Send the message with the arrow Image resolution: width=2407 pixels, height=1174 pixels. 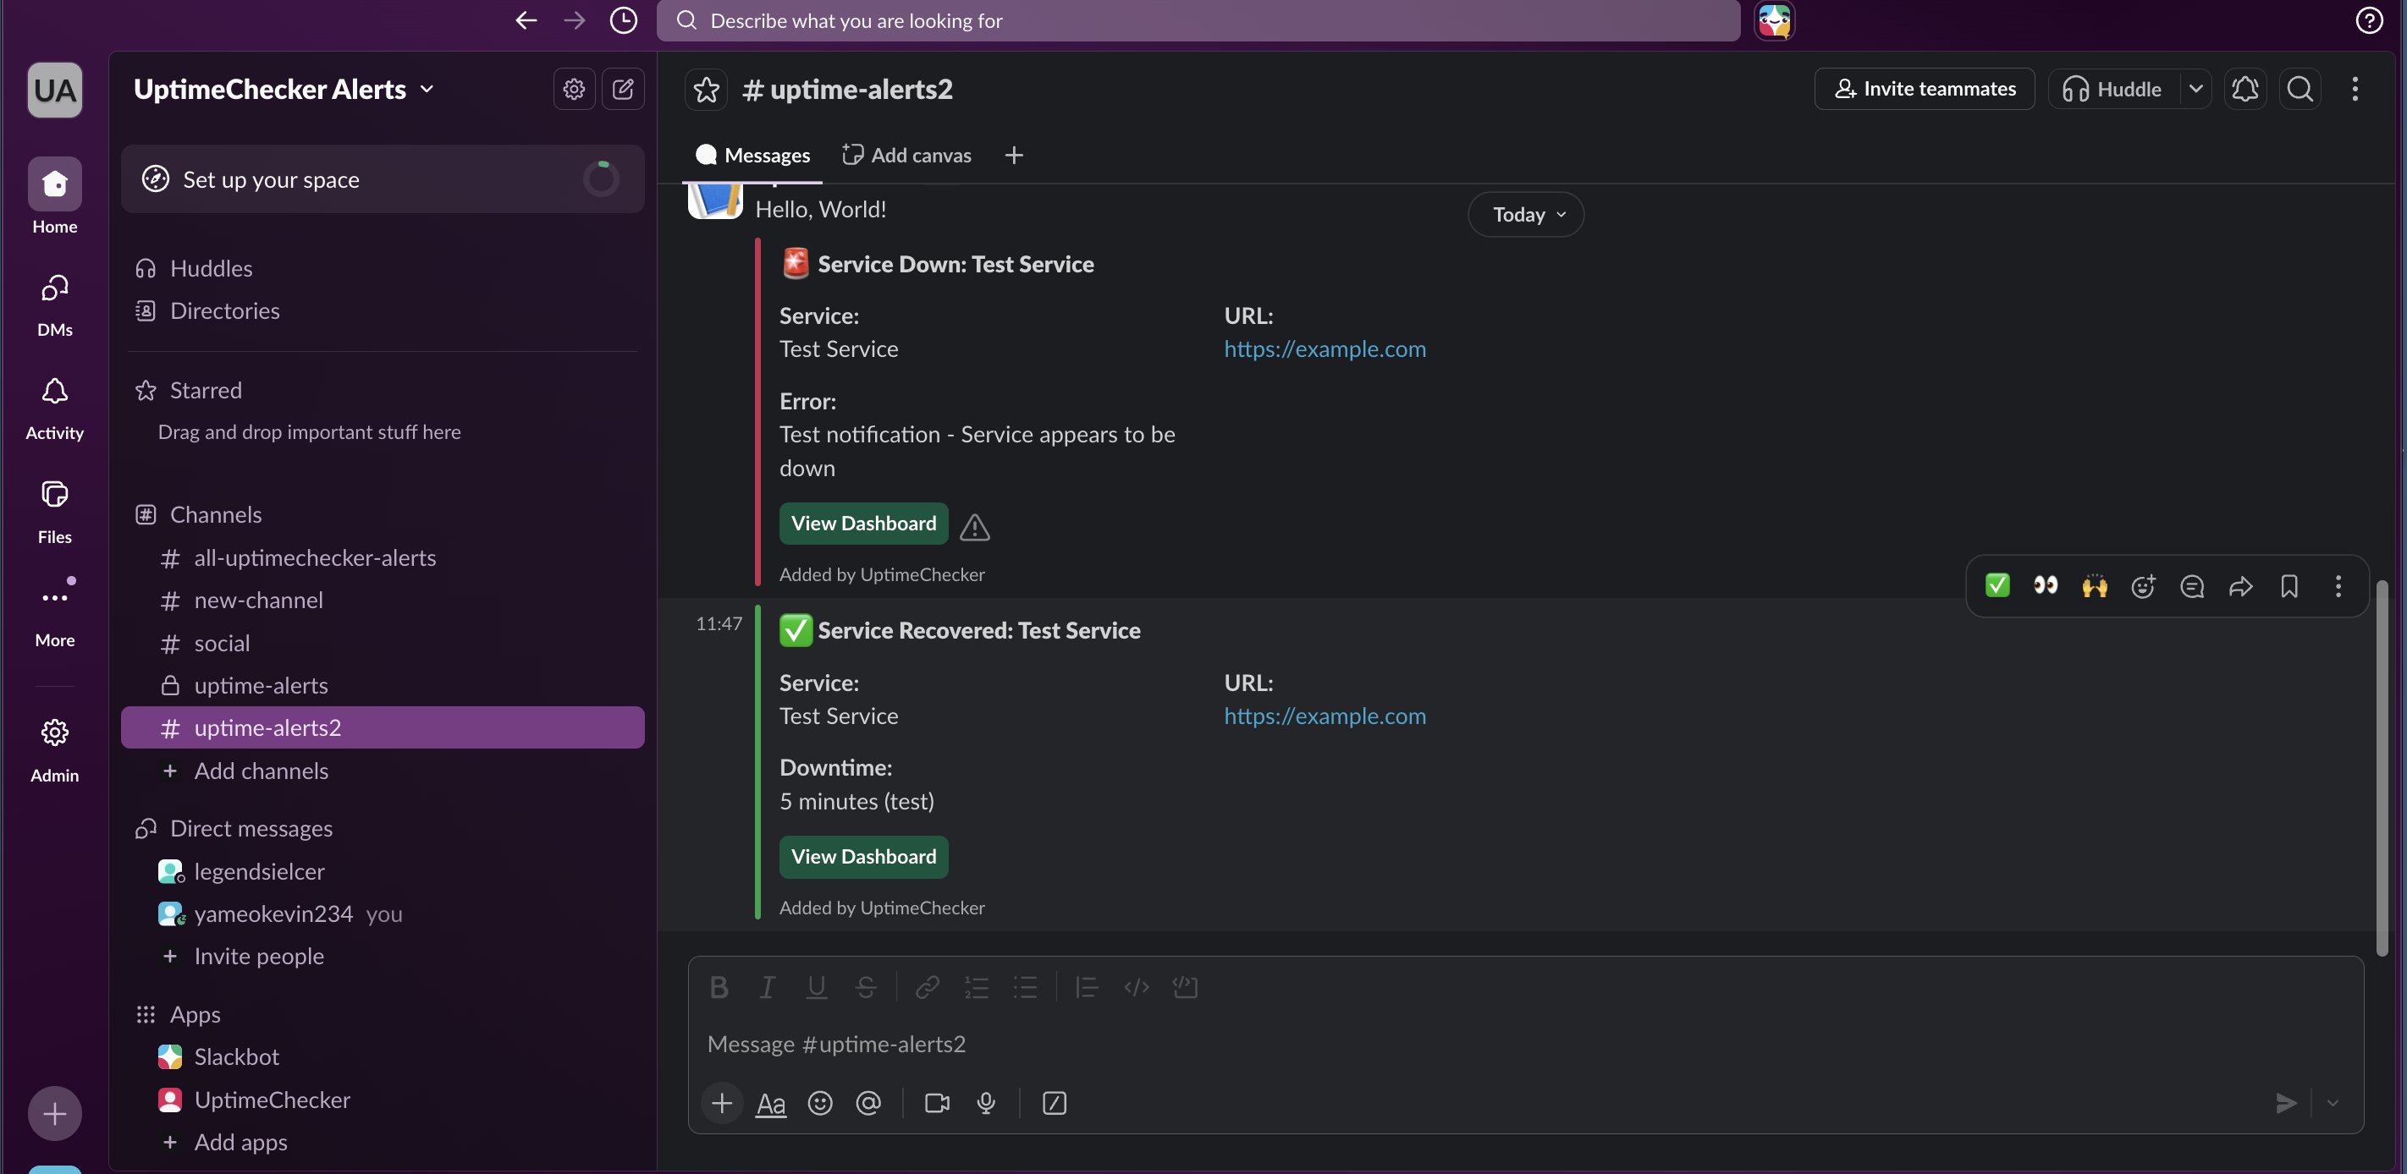pos(2285,1103)
